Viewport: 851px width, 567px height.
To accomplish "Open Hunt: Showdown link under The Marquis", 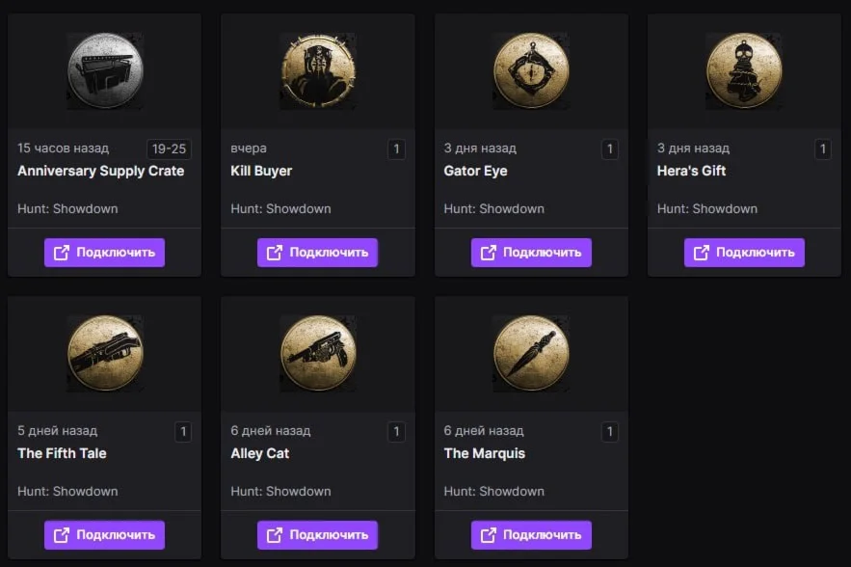I will click(493, 491).
